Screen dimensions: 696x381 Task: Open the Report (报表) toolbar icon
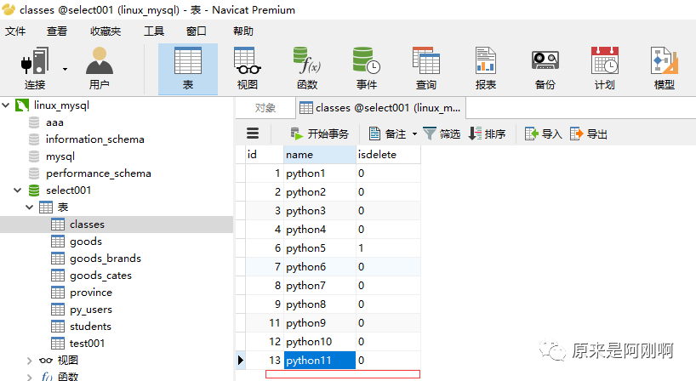[486, 69]
